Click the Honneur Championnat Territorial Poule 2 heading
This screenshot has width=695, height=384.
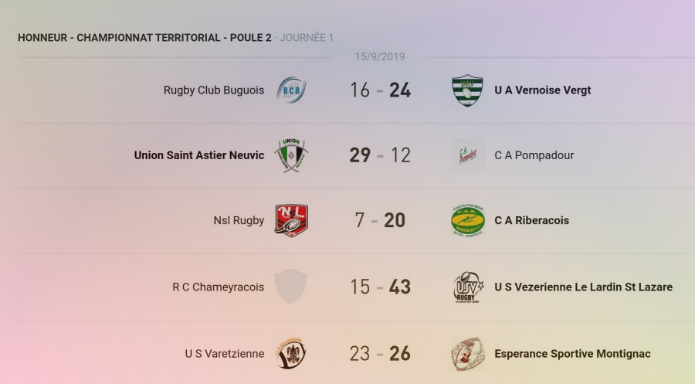(x=144, y=38)
